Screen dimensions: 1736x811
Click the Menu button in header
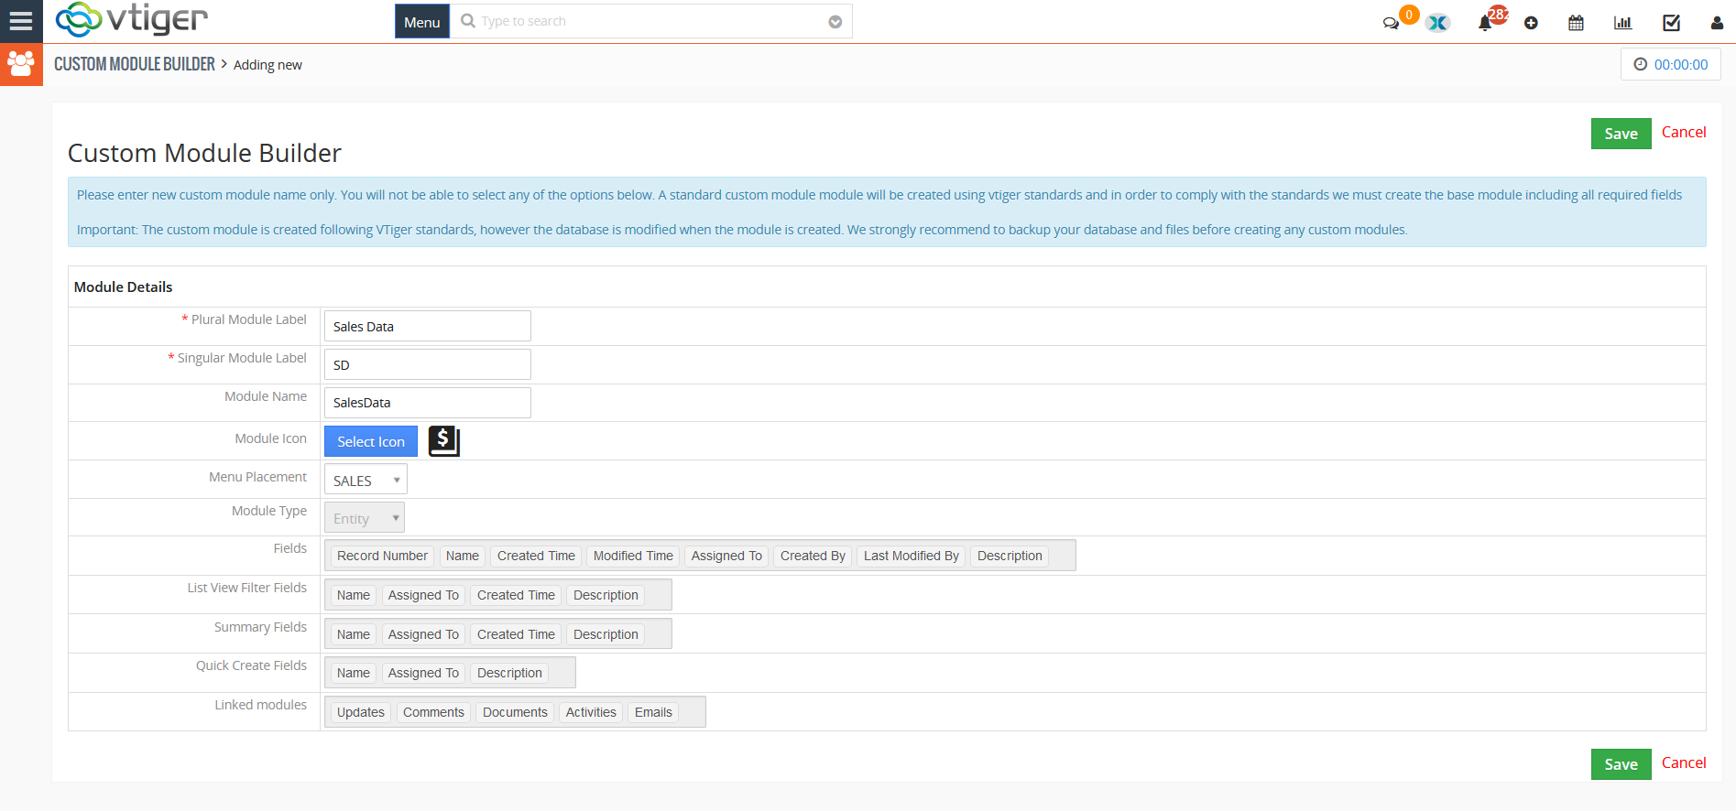pyautogui.click(x=421, y=22)
